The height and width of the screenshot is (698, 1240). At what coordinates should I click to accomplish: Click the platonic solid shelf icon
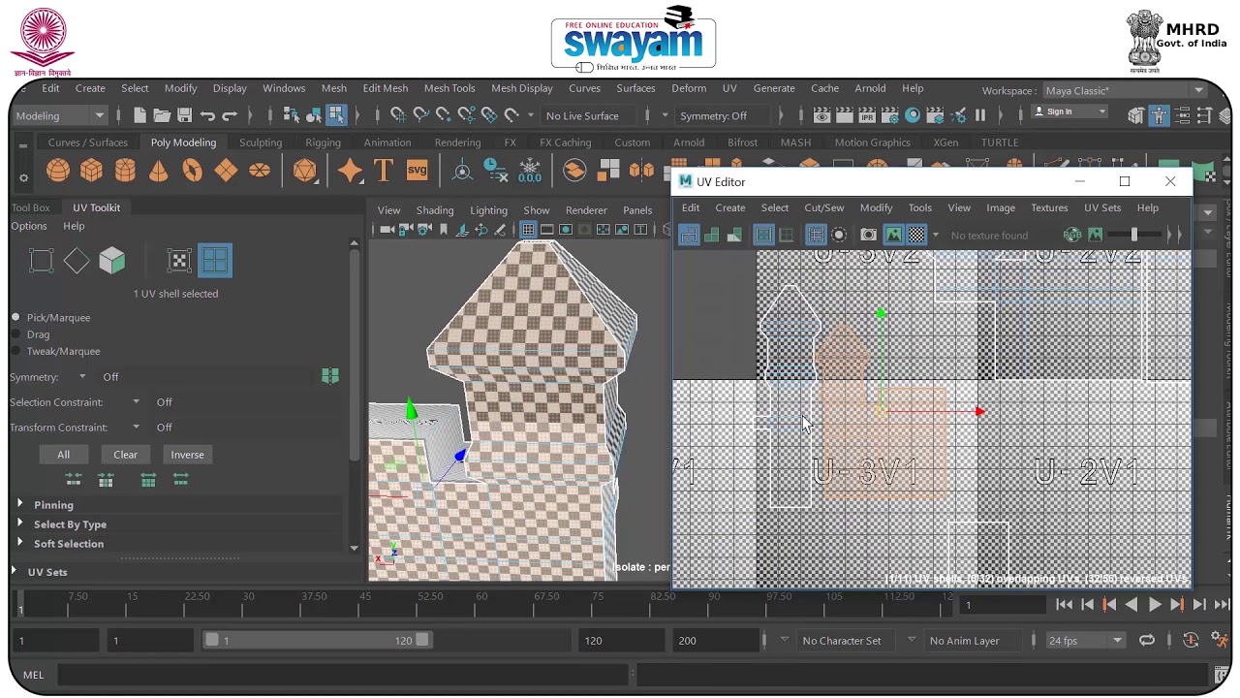(x=304, y=171)
